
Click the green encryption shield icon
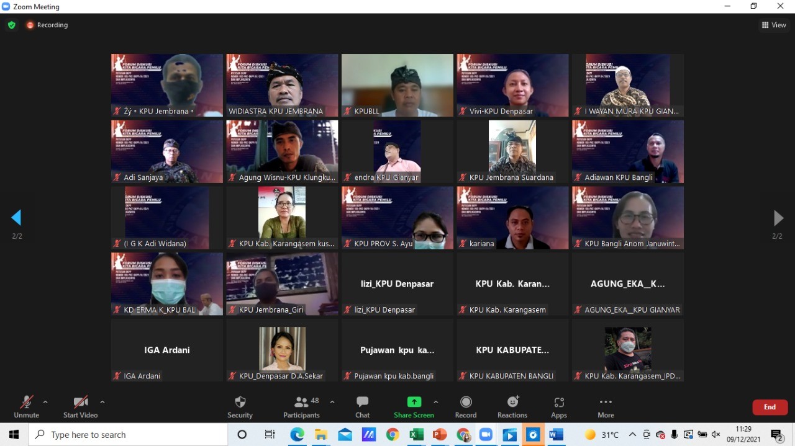pos(11,25)
